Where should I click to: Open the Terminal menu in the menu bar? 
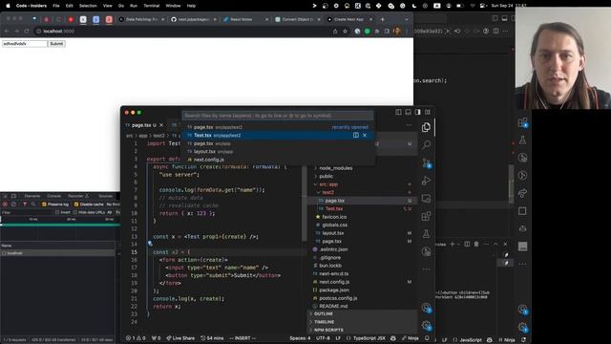[151, 6]
